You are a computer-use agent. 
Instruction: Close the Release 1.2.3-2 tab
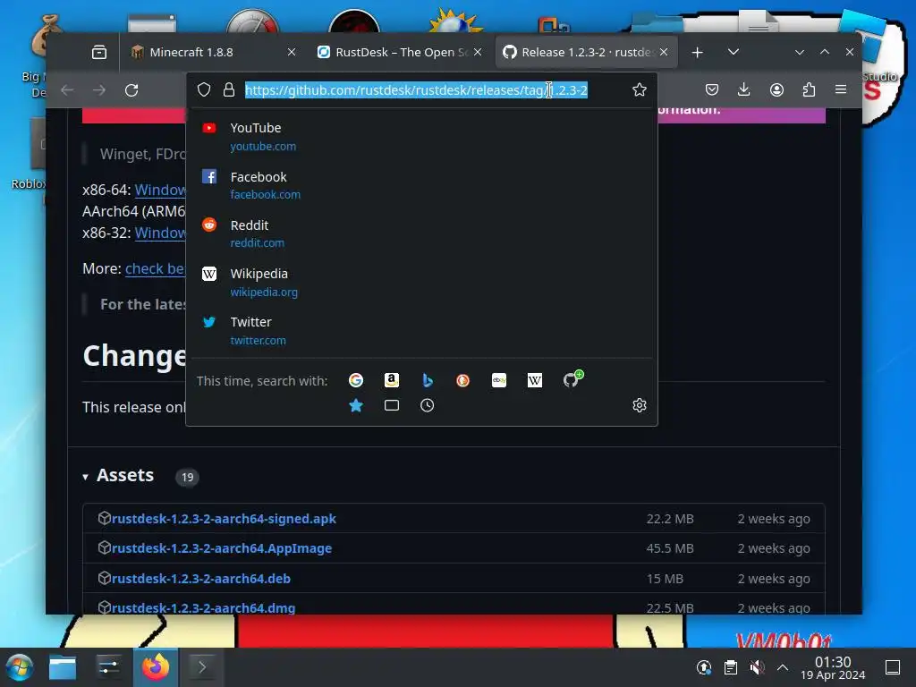[x=664, y=53]
